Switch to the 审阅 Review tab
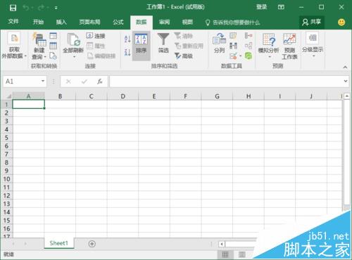The image size is (352, 260). point(164,22)
